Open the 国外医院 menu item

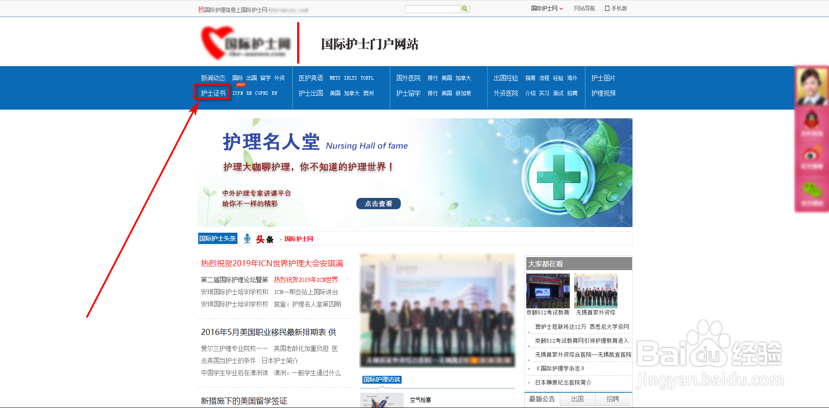(x=408, y=78)
